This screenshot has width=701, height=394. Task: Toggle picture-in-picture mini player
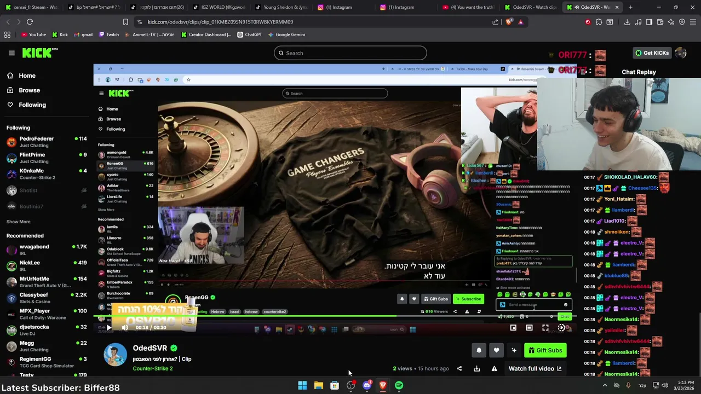[513, 328]
